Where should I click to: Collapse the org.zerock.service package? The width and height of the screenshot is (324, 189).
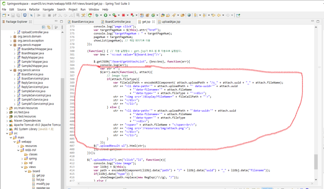point(11,70)
